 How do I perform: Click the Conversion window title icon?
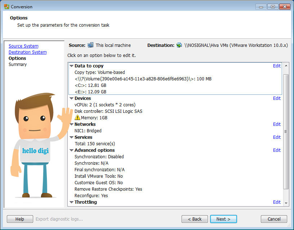[x=6, y=6]
